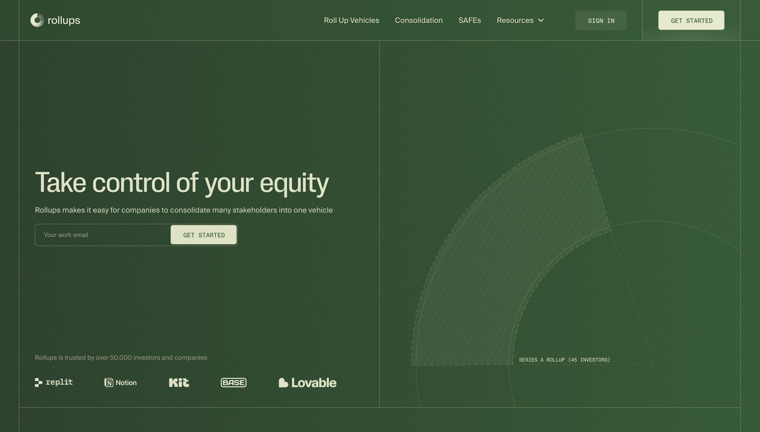
Task: Click the Series A Rollup chart label
Action: [564, 360]
